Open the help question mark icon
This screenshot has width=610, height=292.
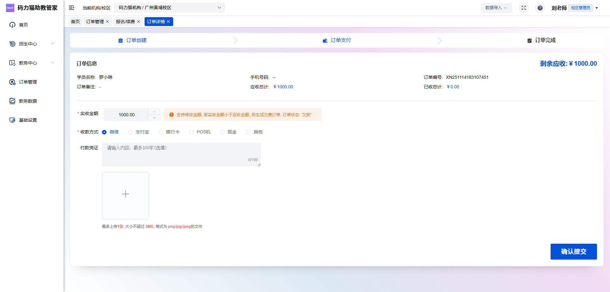(x=540, y=8)
